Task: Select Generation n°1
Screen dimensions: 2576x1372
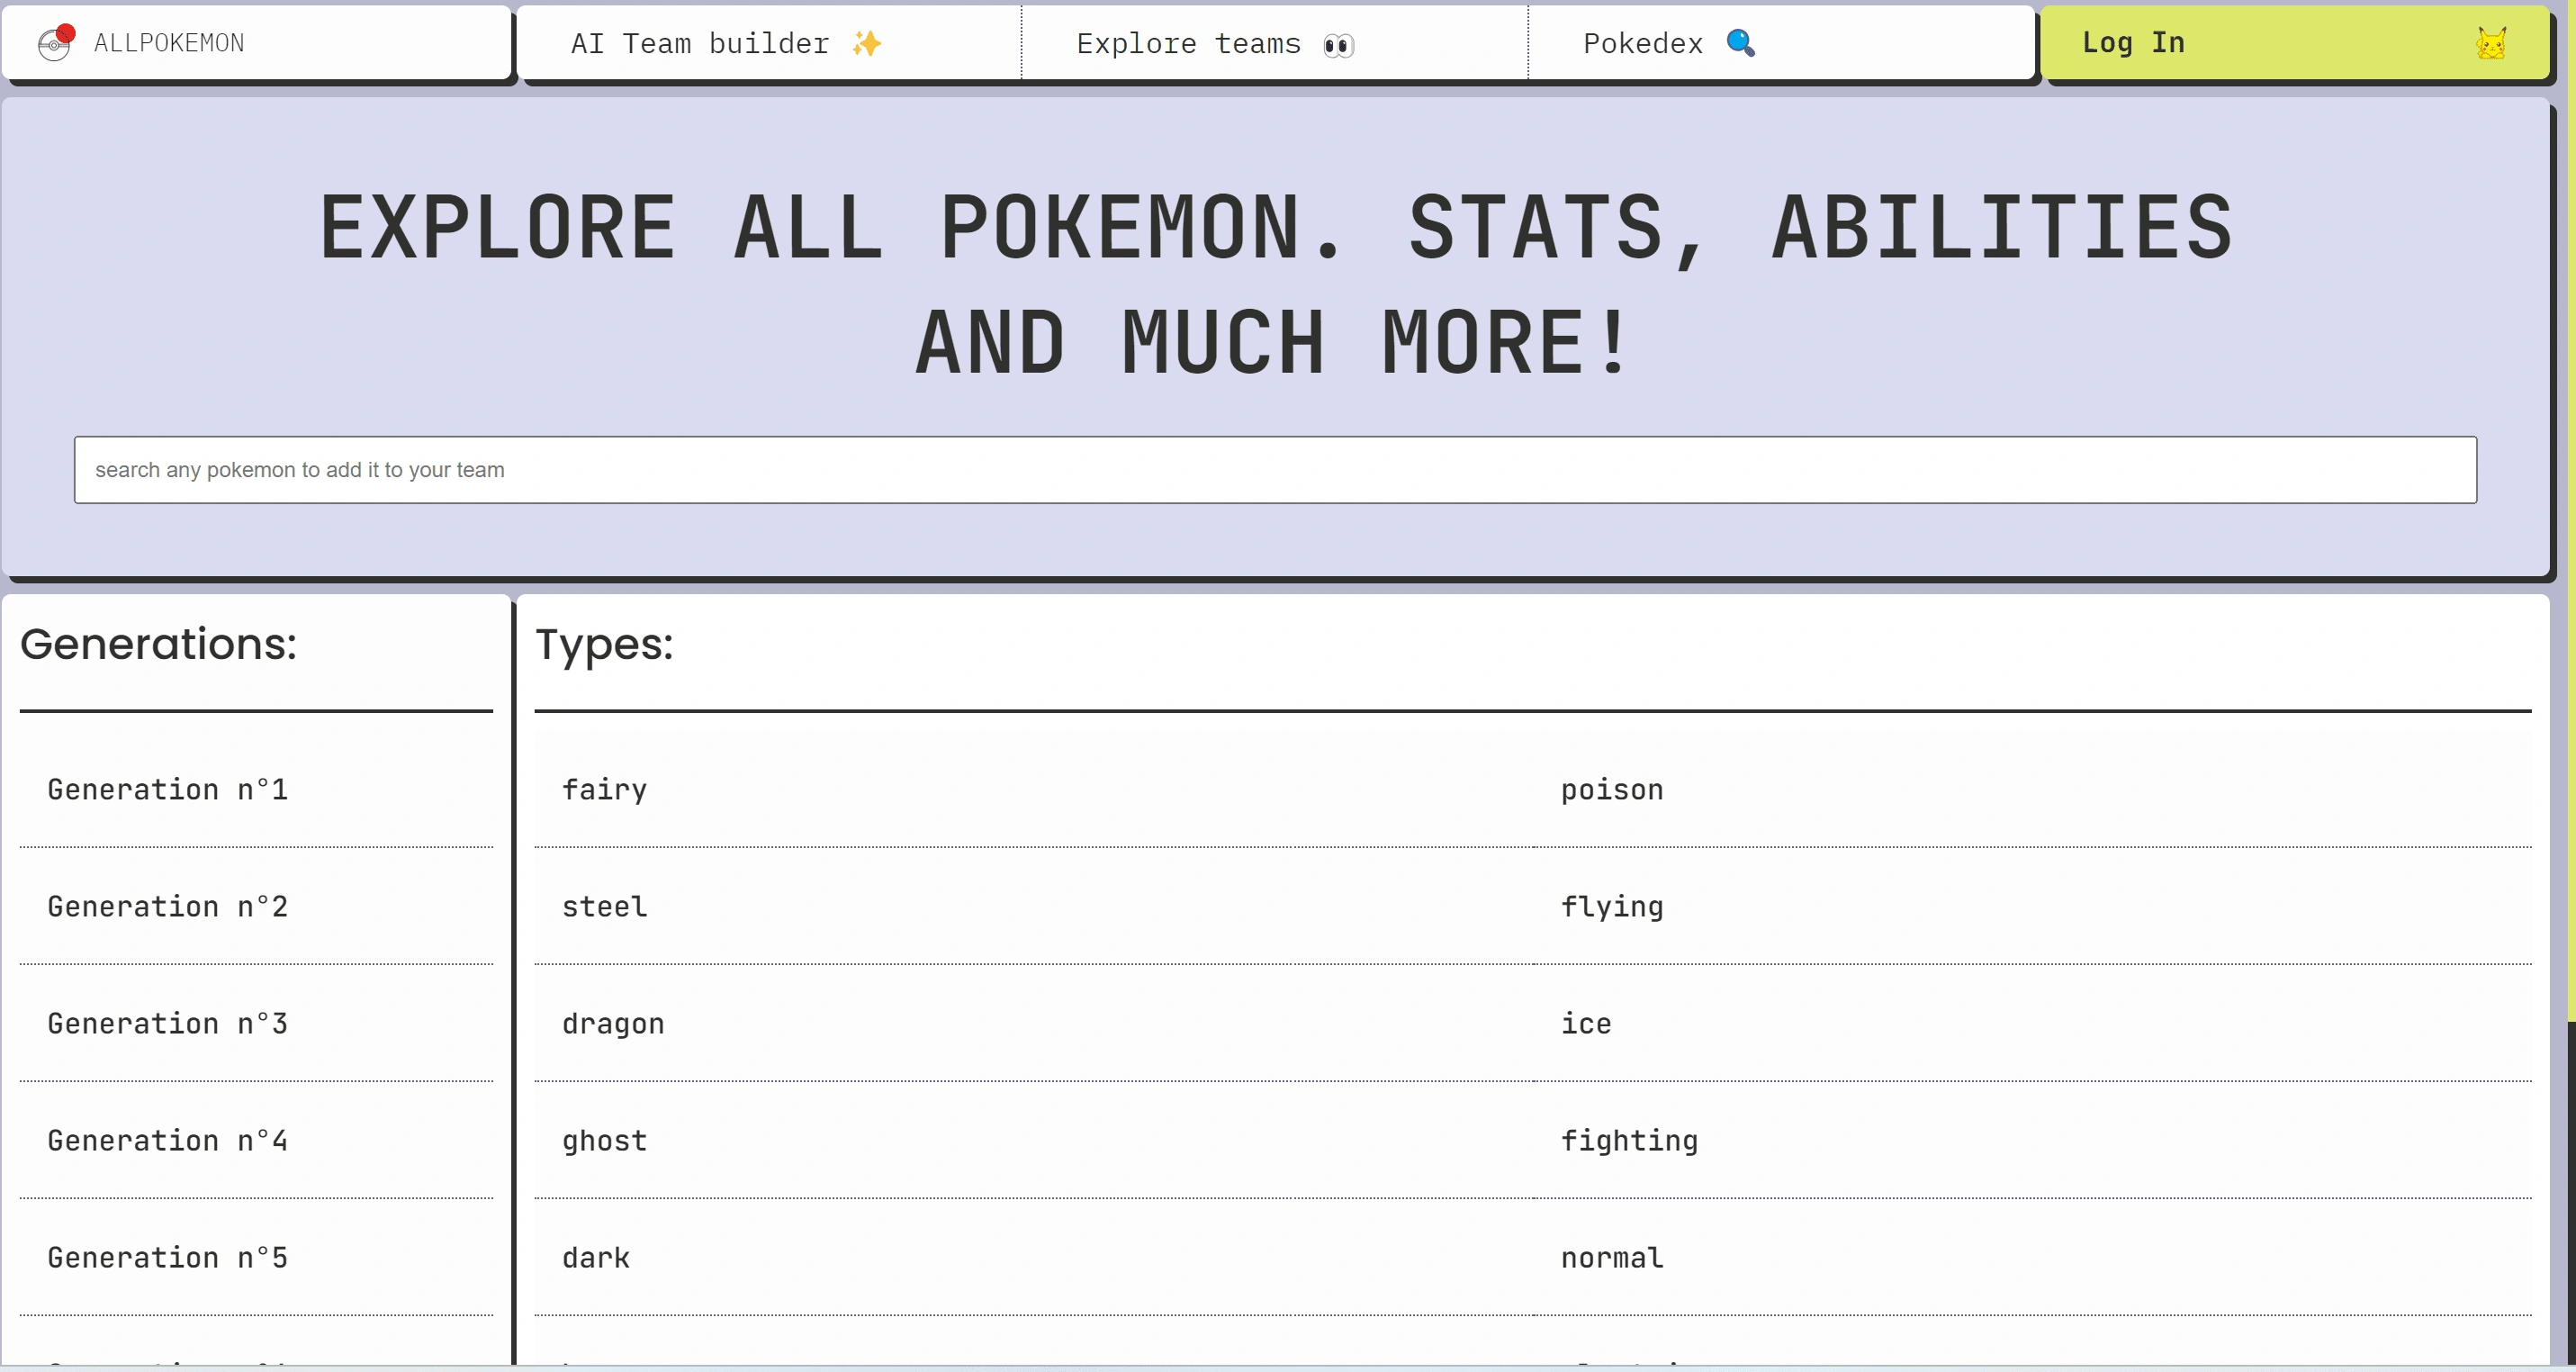Action: 256,790
